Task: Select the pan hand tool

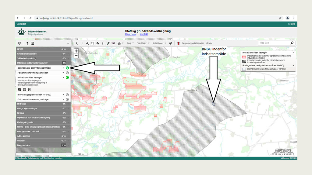Action: click(x=92, y=43)
